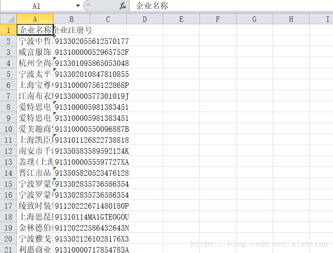Viewport: 333px width, 253px height.
Task: Select row 20 header
Action: pos(9,239)
